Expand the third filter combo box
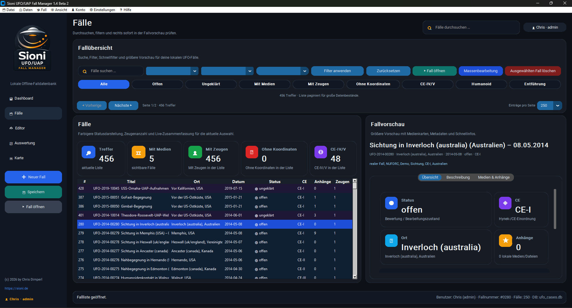The height and width of the screenshot is (308, 572). tap(282, 71)
